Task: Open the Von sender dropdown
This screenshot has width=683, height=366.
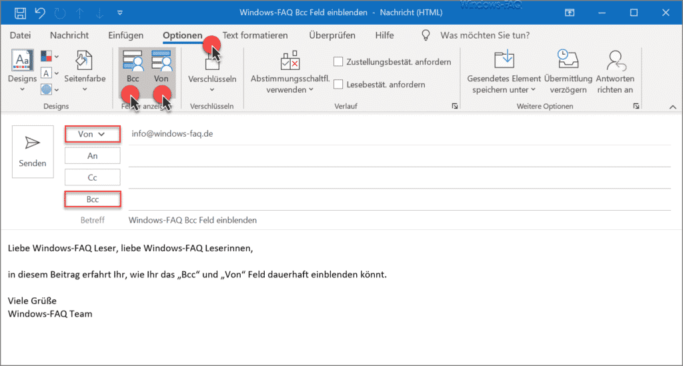Action: pyautogui.click(x=92, y=134)
